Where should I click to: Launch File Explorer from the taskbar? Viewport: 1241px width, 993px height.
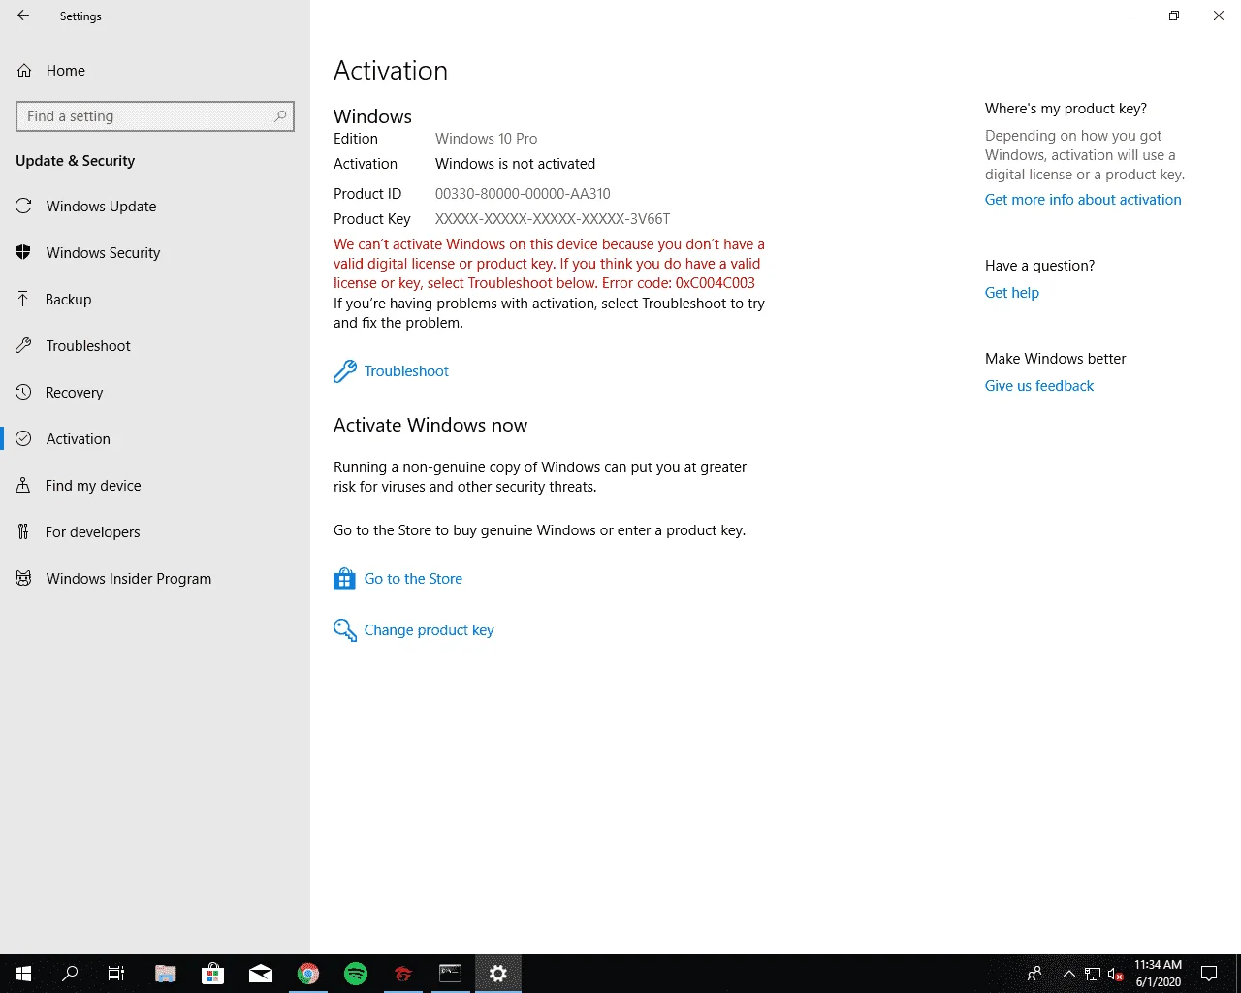point(166,974)
